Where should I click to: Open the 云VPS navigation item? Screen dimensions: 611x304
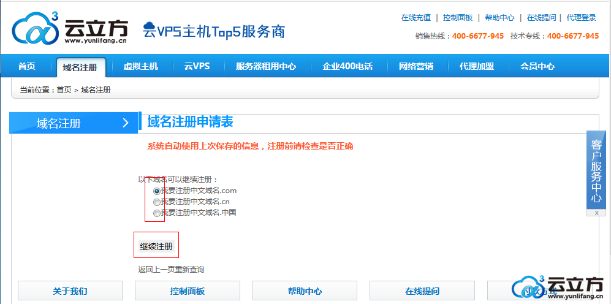197,66
